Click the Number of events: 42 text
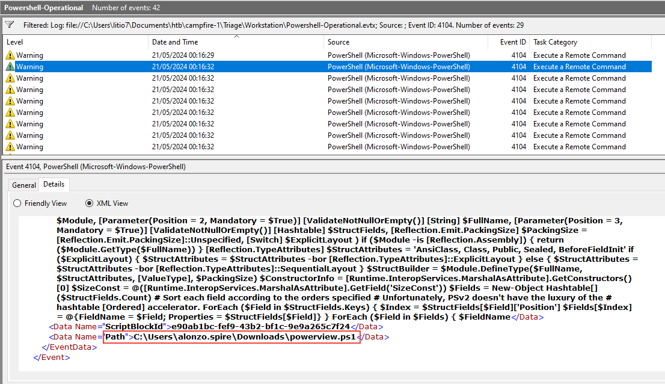The height and width of the screenshot is (384, 665). pyautogui.click(x=126, y=8)
